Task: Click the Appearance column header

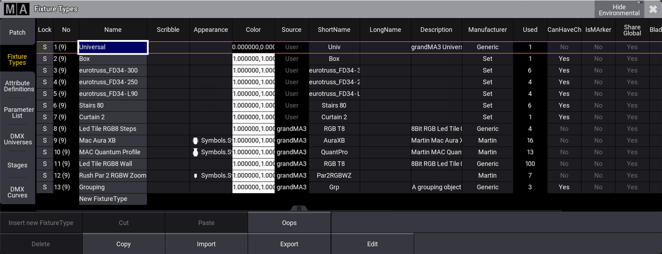Action: pyautogui.click(x=211, y=30)
